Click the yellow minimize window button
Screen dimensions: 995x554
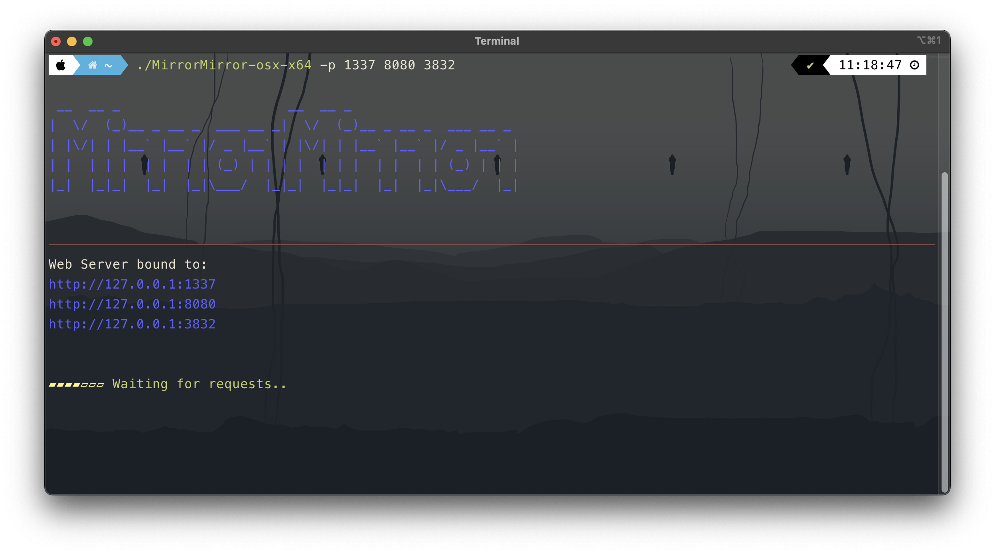click(72, 41)
